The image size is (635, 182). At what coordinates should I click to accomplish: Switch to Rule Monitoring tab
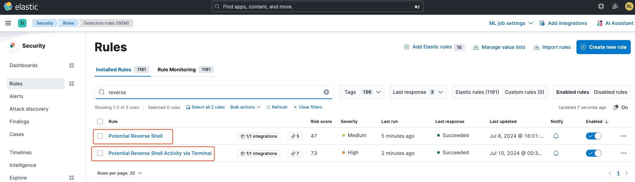click(x=186, y=70)
